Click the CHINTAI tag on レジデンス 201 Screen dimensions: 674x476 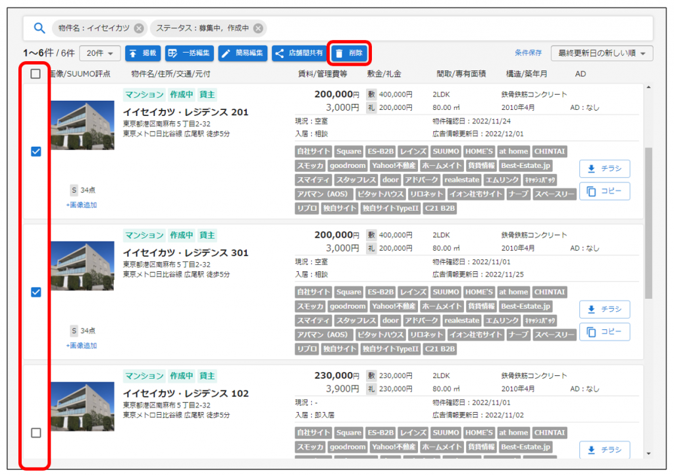[550, 151]
